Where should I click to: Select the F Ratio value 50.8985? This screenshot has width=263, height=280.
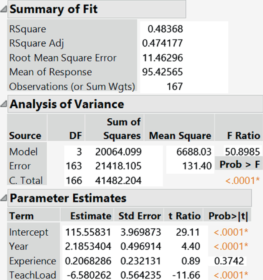(242, 152)
